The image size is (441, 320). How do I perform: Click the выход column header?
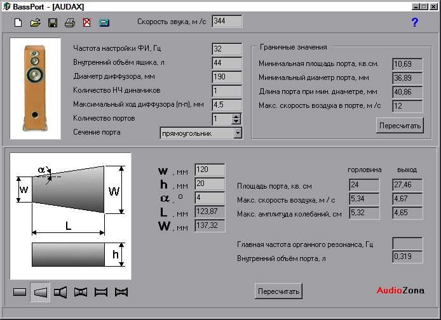point(407,170)
